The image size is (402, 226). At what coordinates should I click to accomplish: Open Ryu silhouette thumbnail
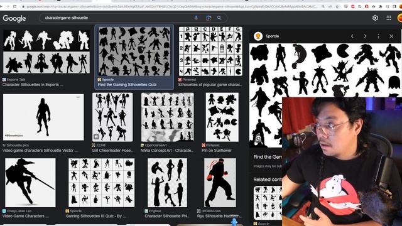(x=220, y=183)
